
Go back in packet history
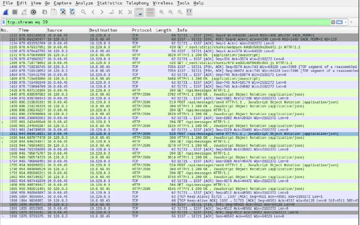click(93, 12)
